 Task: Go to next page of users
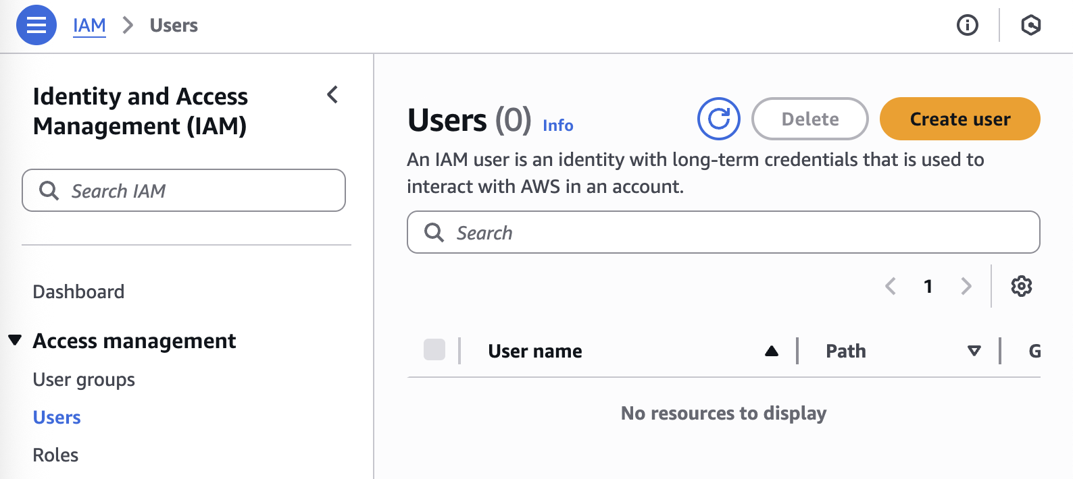coord(966,286)
